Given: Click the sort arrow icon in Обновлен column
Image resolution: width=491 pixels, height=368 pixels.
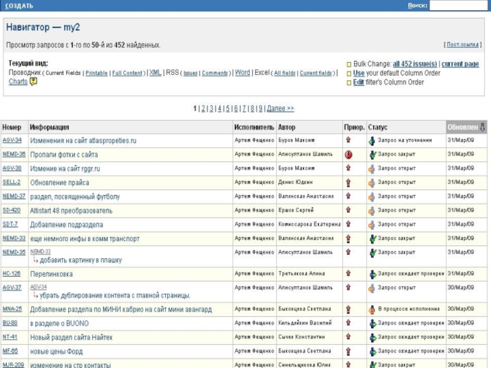Looking at the screenshot, I should coord(482,127).
